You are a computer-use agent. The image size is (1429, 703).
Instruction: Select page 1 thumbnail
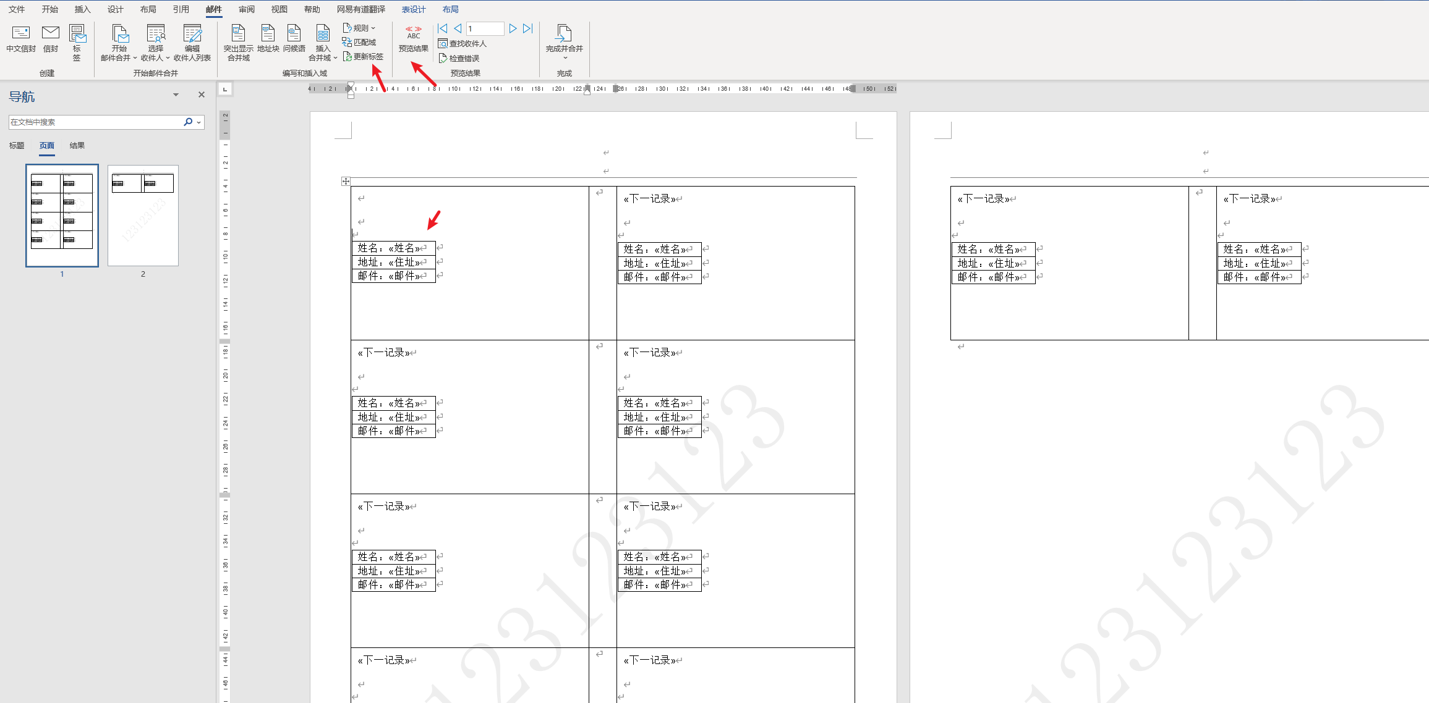(x=62, y=216)
